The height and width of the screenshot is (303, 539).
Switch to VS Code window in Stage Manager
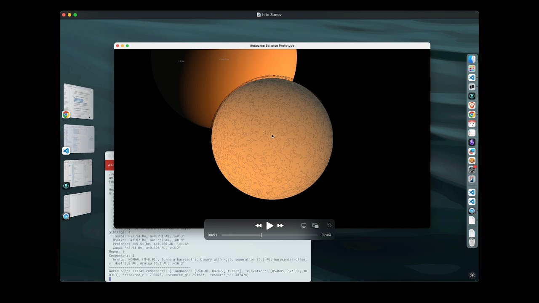79,139
